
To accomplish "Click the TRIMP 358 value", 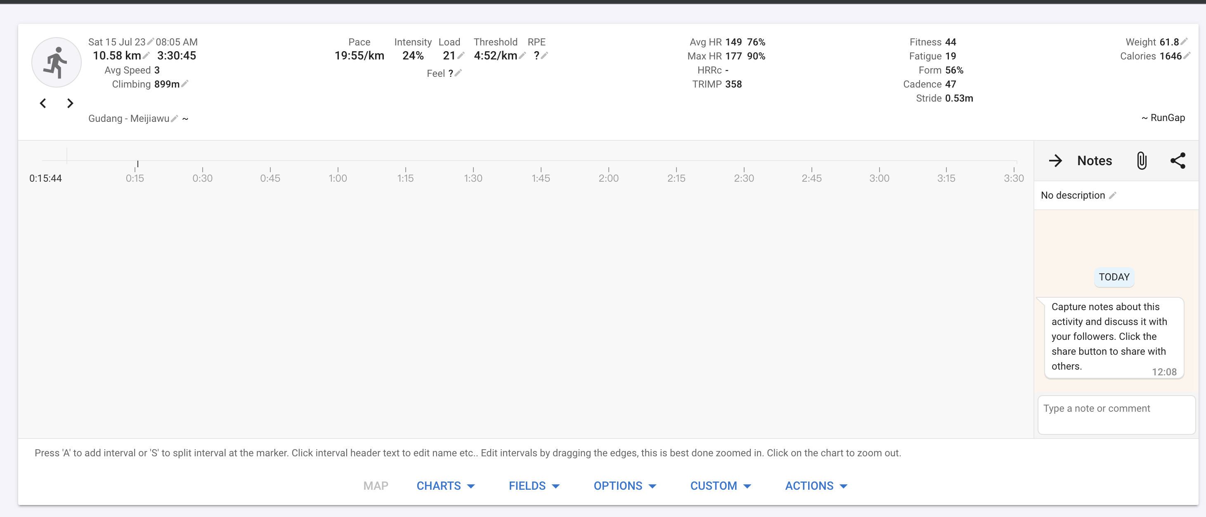I will click(733, 84).
